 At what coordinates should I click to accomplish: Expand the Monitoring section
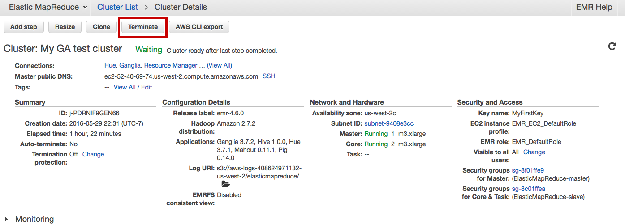(6, 219)
